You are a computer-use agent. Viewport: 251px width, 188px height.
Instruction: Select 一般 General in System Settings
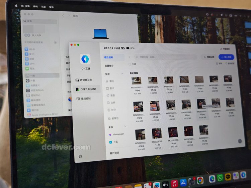click(42, 75)
